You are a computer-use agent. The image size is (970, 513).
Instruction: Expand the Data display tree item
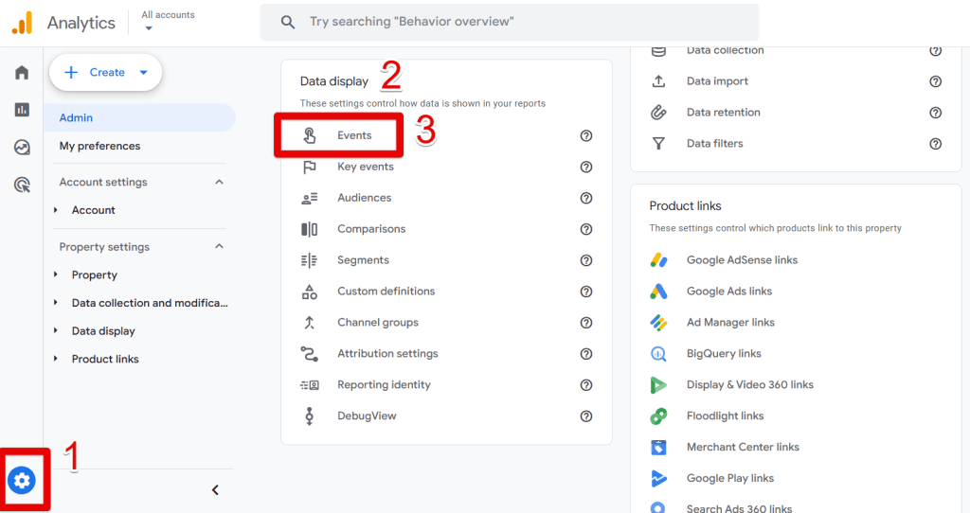pos(56,330)
